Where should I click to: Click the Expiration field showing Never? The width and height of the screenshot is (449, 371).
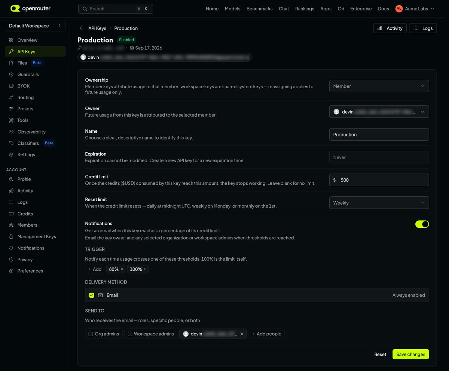(379, 157)
